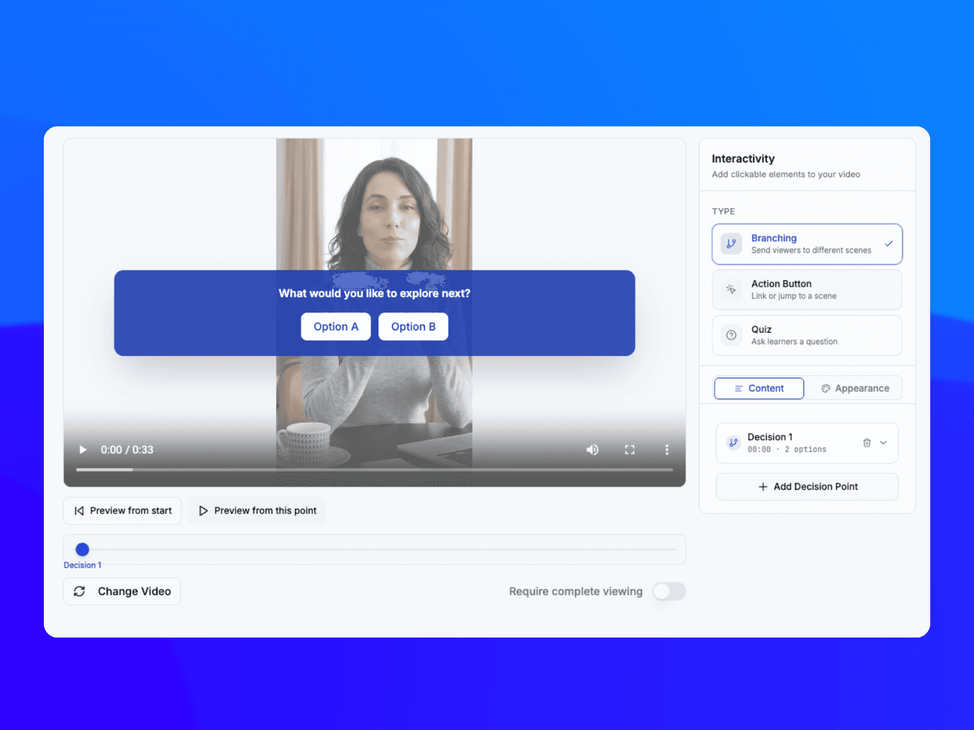This screenshot has height=730, width=974.
Task: Open the video player's three-dot menu
Action: point(667,450)
